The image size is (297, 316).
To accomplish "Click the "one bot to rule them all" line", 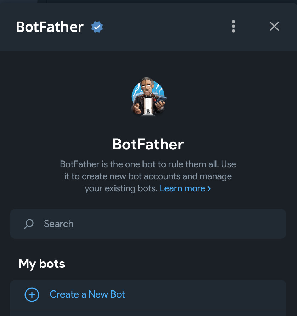I will click(x=148, y=164).
